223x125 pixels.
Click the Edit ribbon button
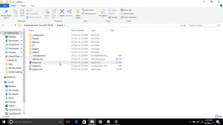(111, 14)
